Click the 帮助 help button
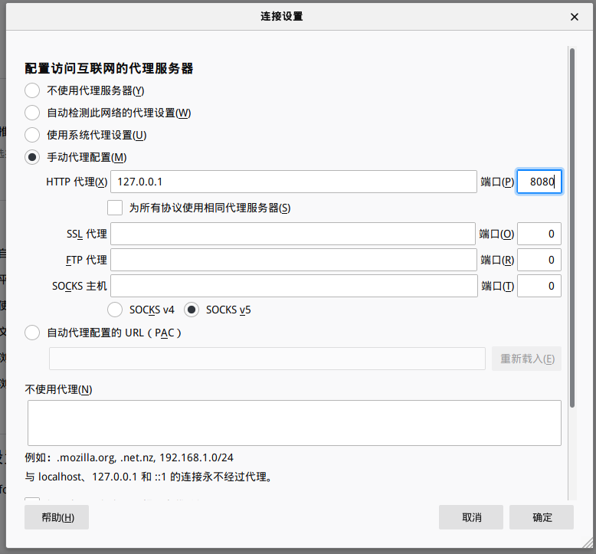Screen dimensions: 596x554 [x=57, y=517]
